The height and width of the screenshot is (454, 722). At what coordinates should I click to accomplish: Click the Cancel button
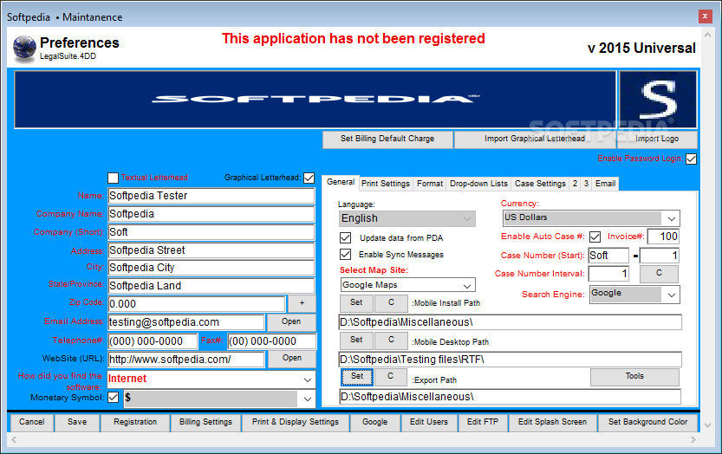pyautogui.click(x=32, y=423)
